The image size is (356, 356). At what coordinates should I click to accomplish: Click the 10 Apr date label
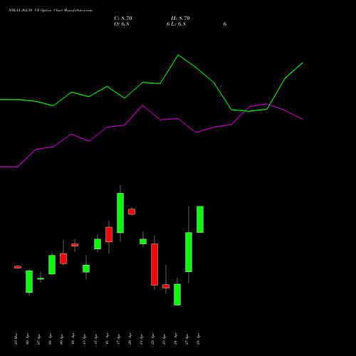pos(73,339)
